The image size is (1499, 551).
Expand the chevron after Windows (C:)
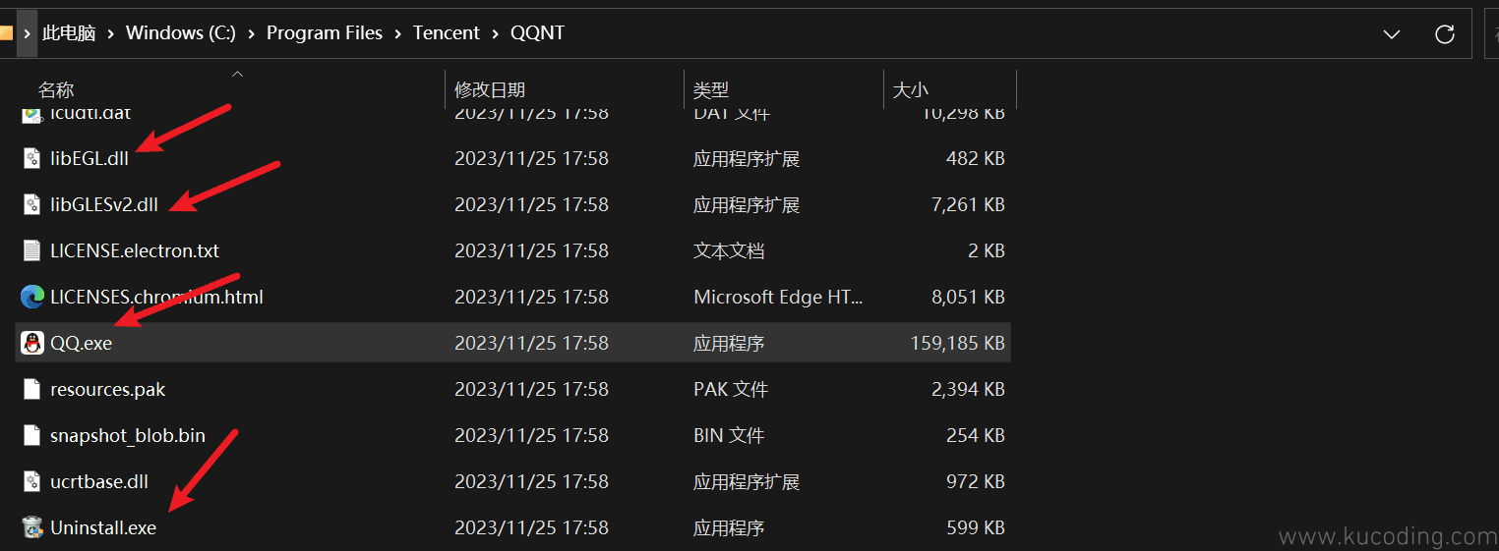(251, 33)
